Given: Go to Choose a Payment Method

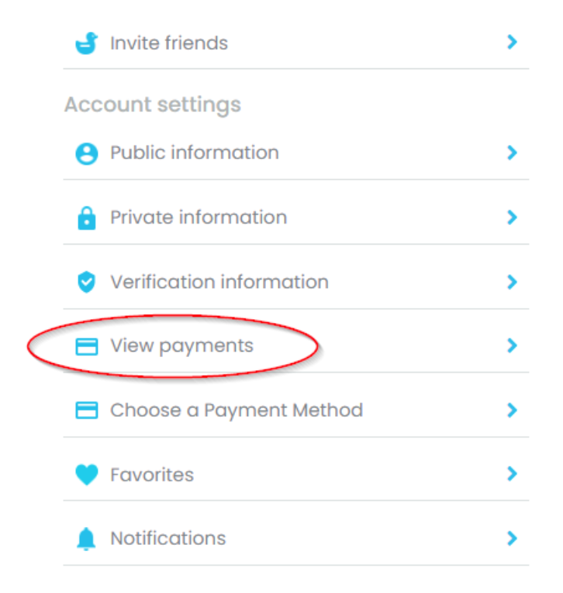Looking at the screenshot, I should pyautogui.click(x=236, y=410).
